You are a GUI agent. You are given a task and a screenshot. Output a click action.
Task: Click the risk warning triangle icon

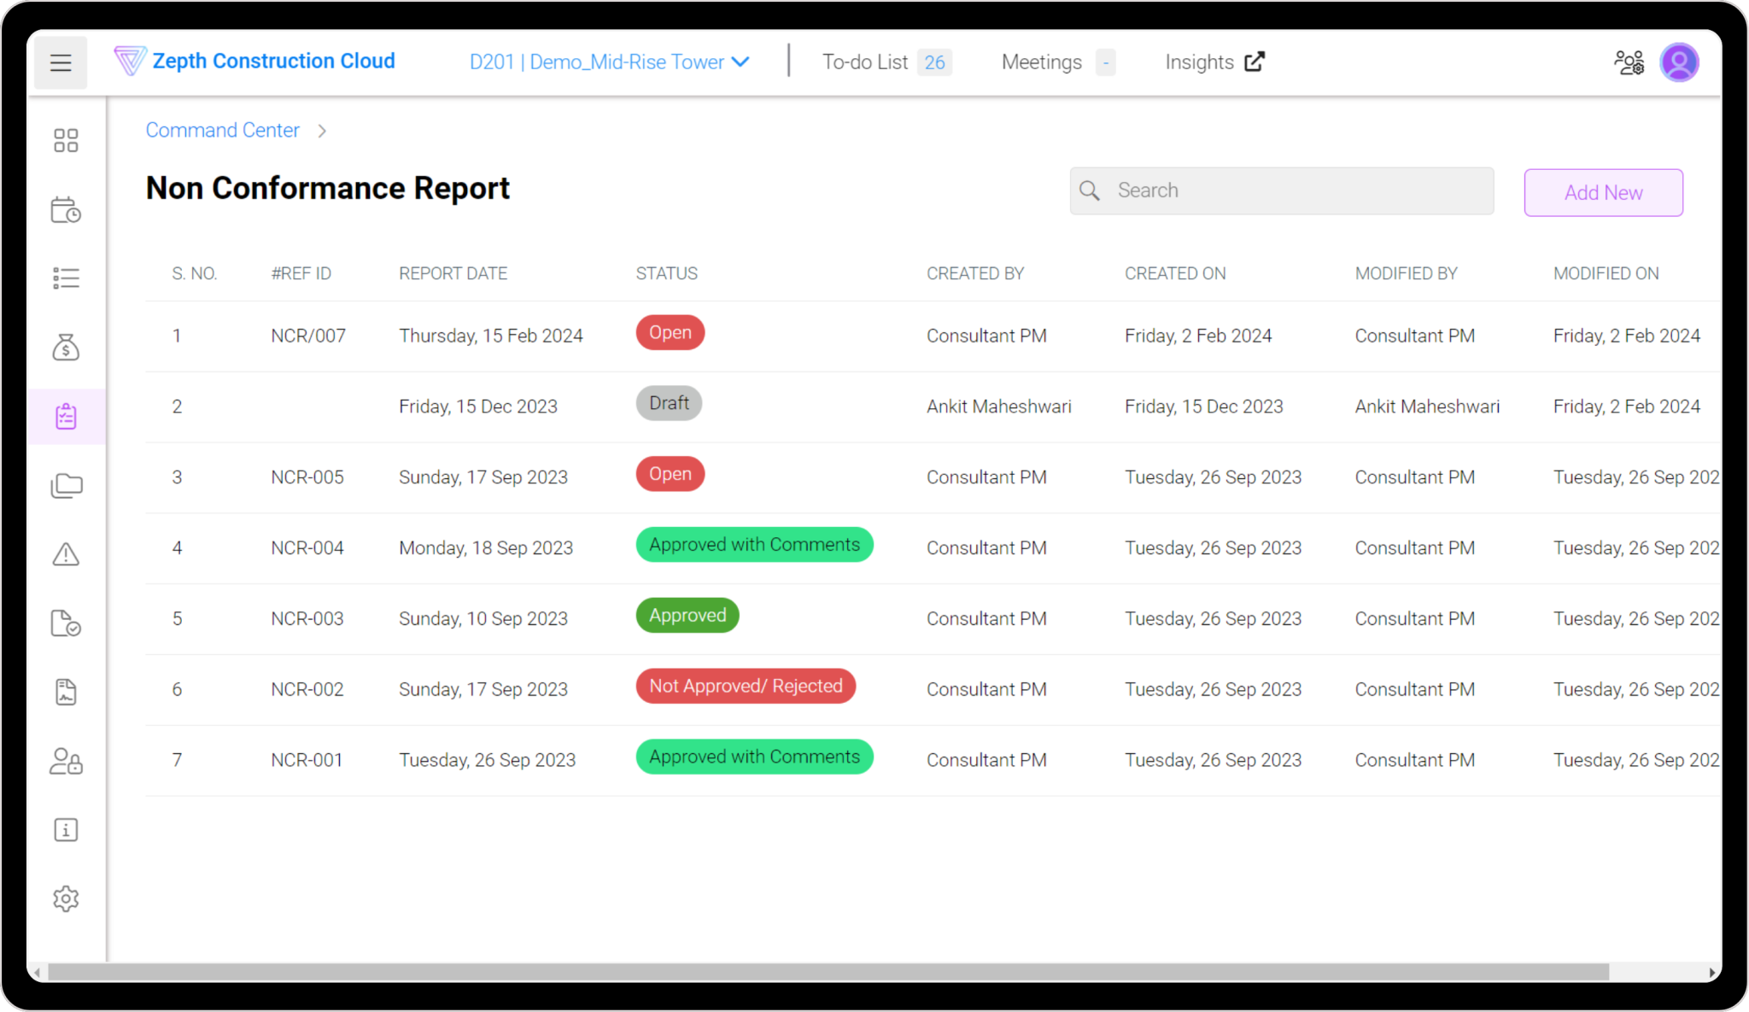[x=66, y=553]
